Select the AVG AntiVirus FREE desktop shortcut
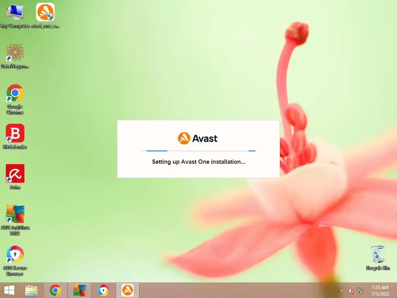Image resolution: width=397 pixels, height=298 pixels. pos(15,220)
